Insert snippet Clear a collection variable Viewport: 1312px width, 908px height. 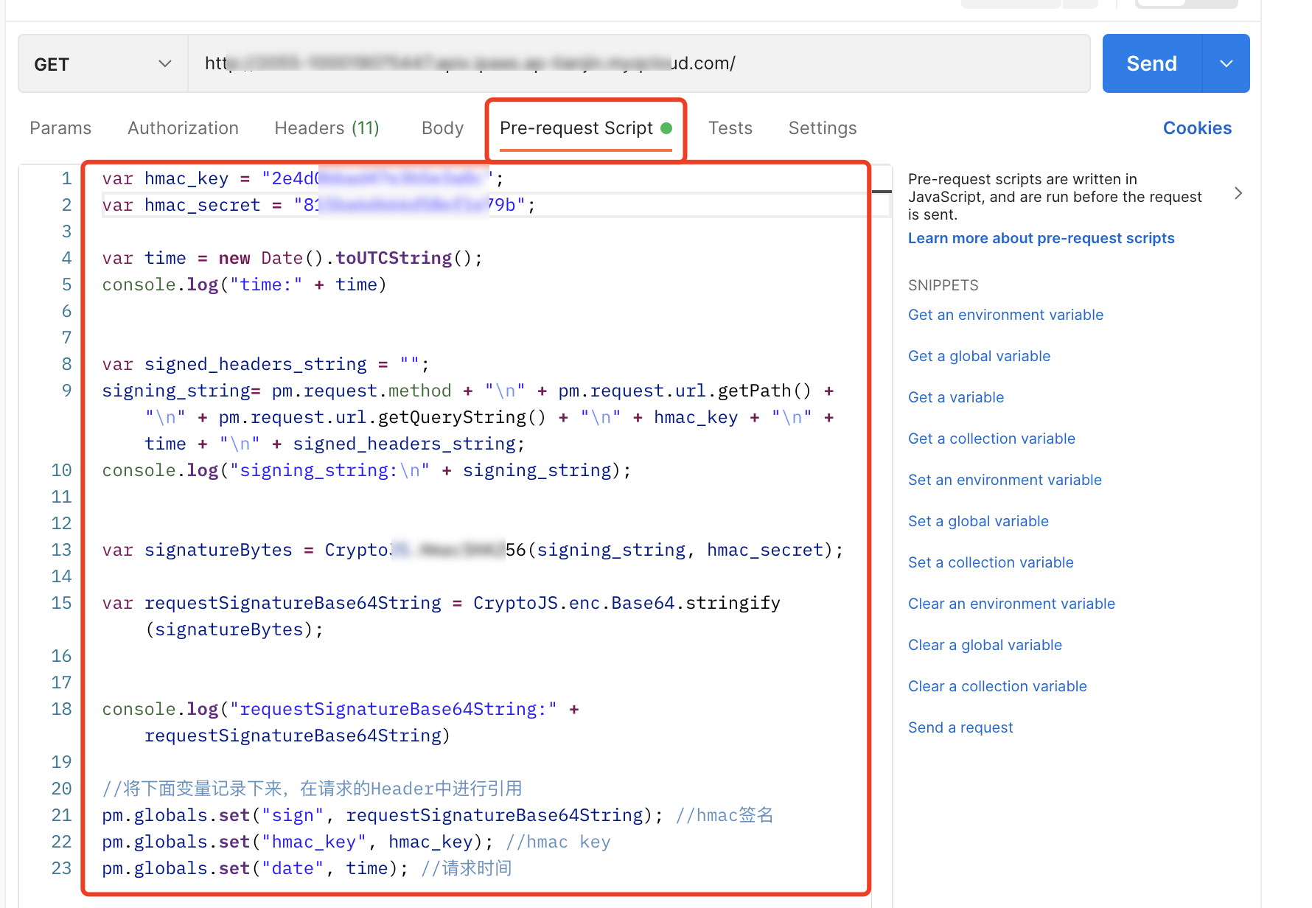997,686
